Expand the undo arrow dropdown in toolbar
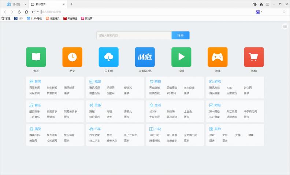Viewport: 290px width, 175px height. (38, 12)
